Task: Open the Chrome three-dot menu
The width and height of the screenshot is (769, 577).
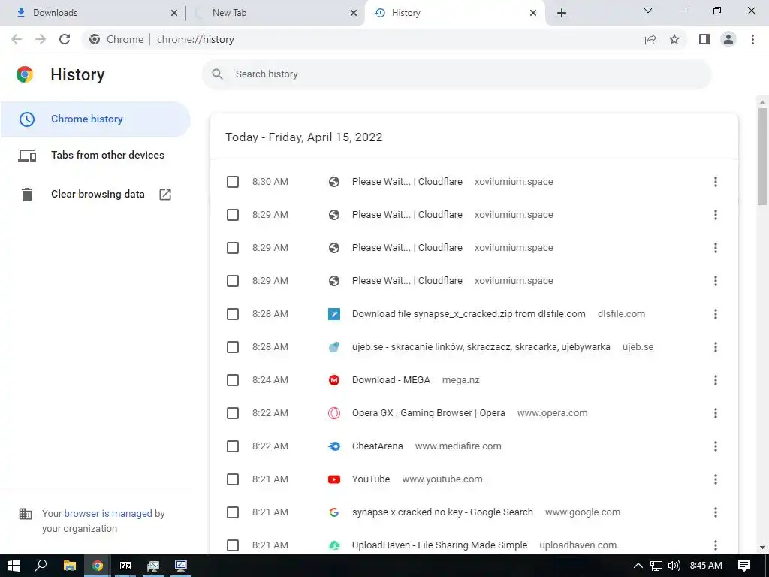Action: point(752,39)
